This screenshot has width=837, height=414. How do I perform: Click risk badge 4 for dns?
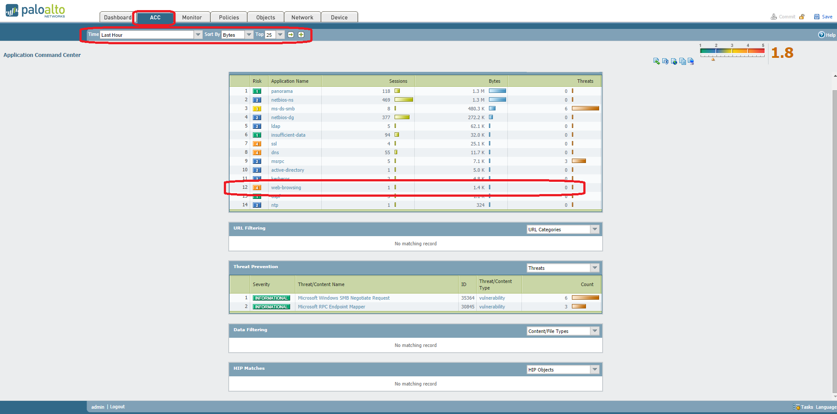[257, 152]
